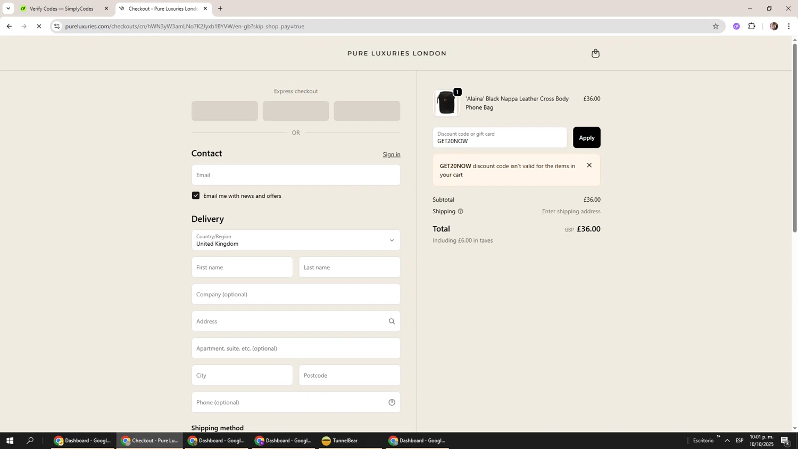Go back to the previous page
Screen dimensions: 798x449
(x=9, y=26)
